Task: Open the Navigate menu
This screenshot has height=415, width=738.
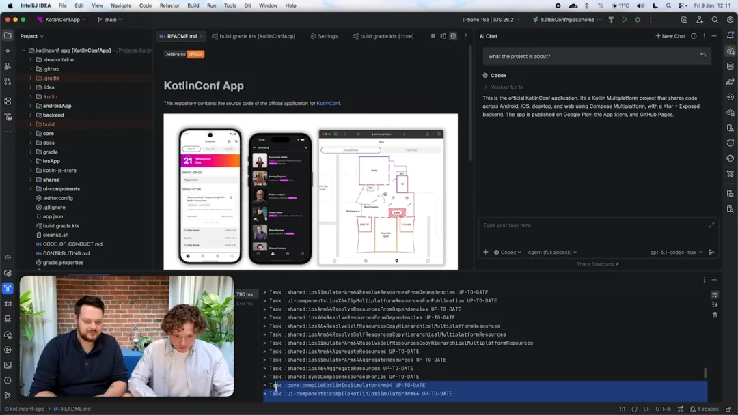Action: pos(121,5)
